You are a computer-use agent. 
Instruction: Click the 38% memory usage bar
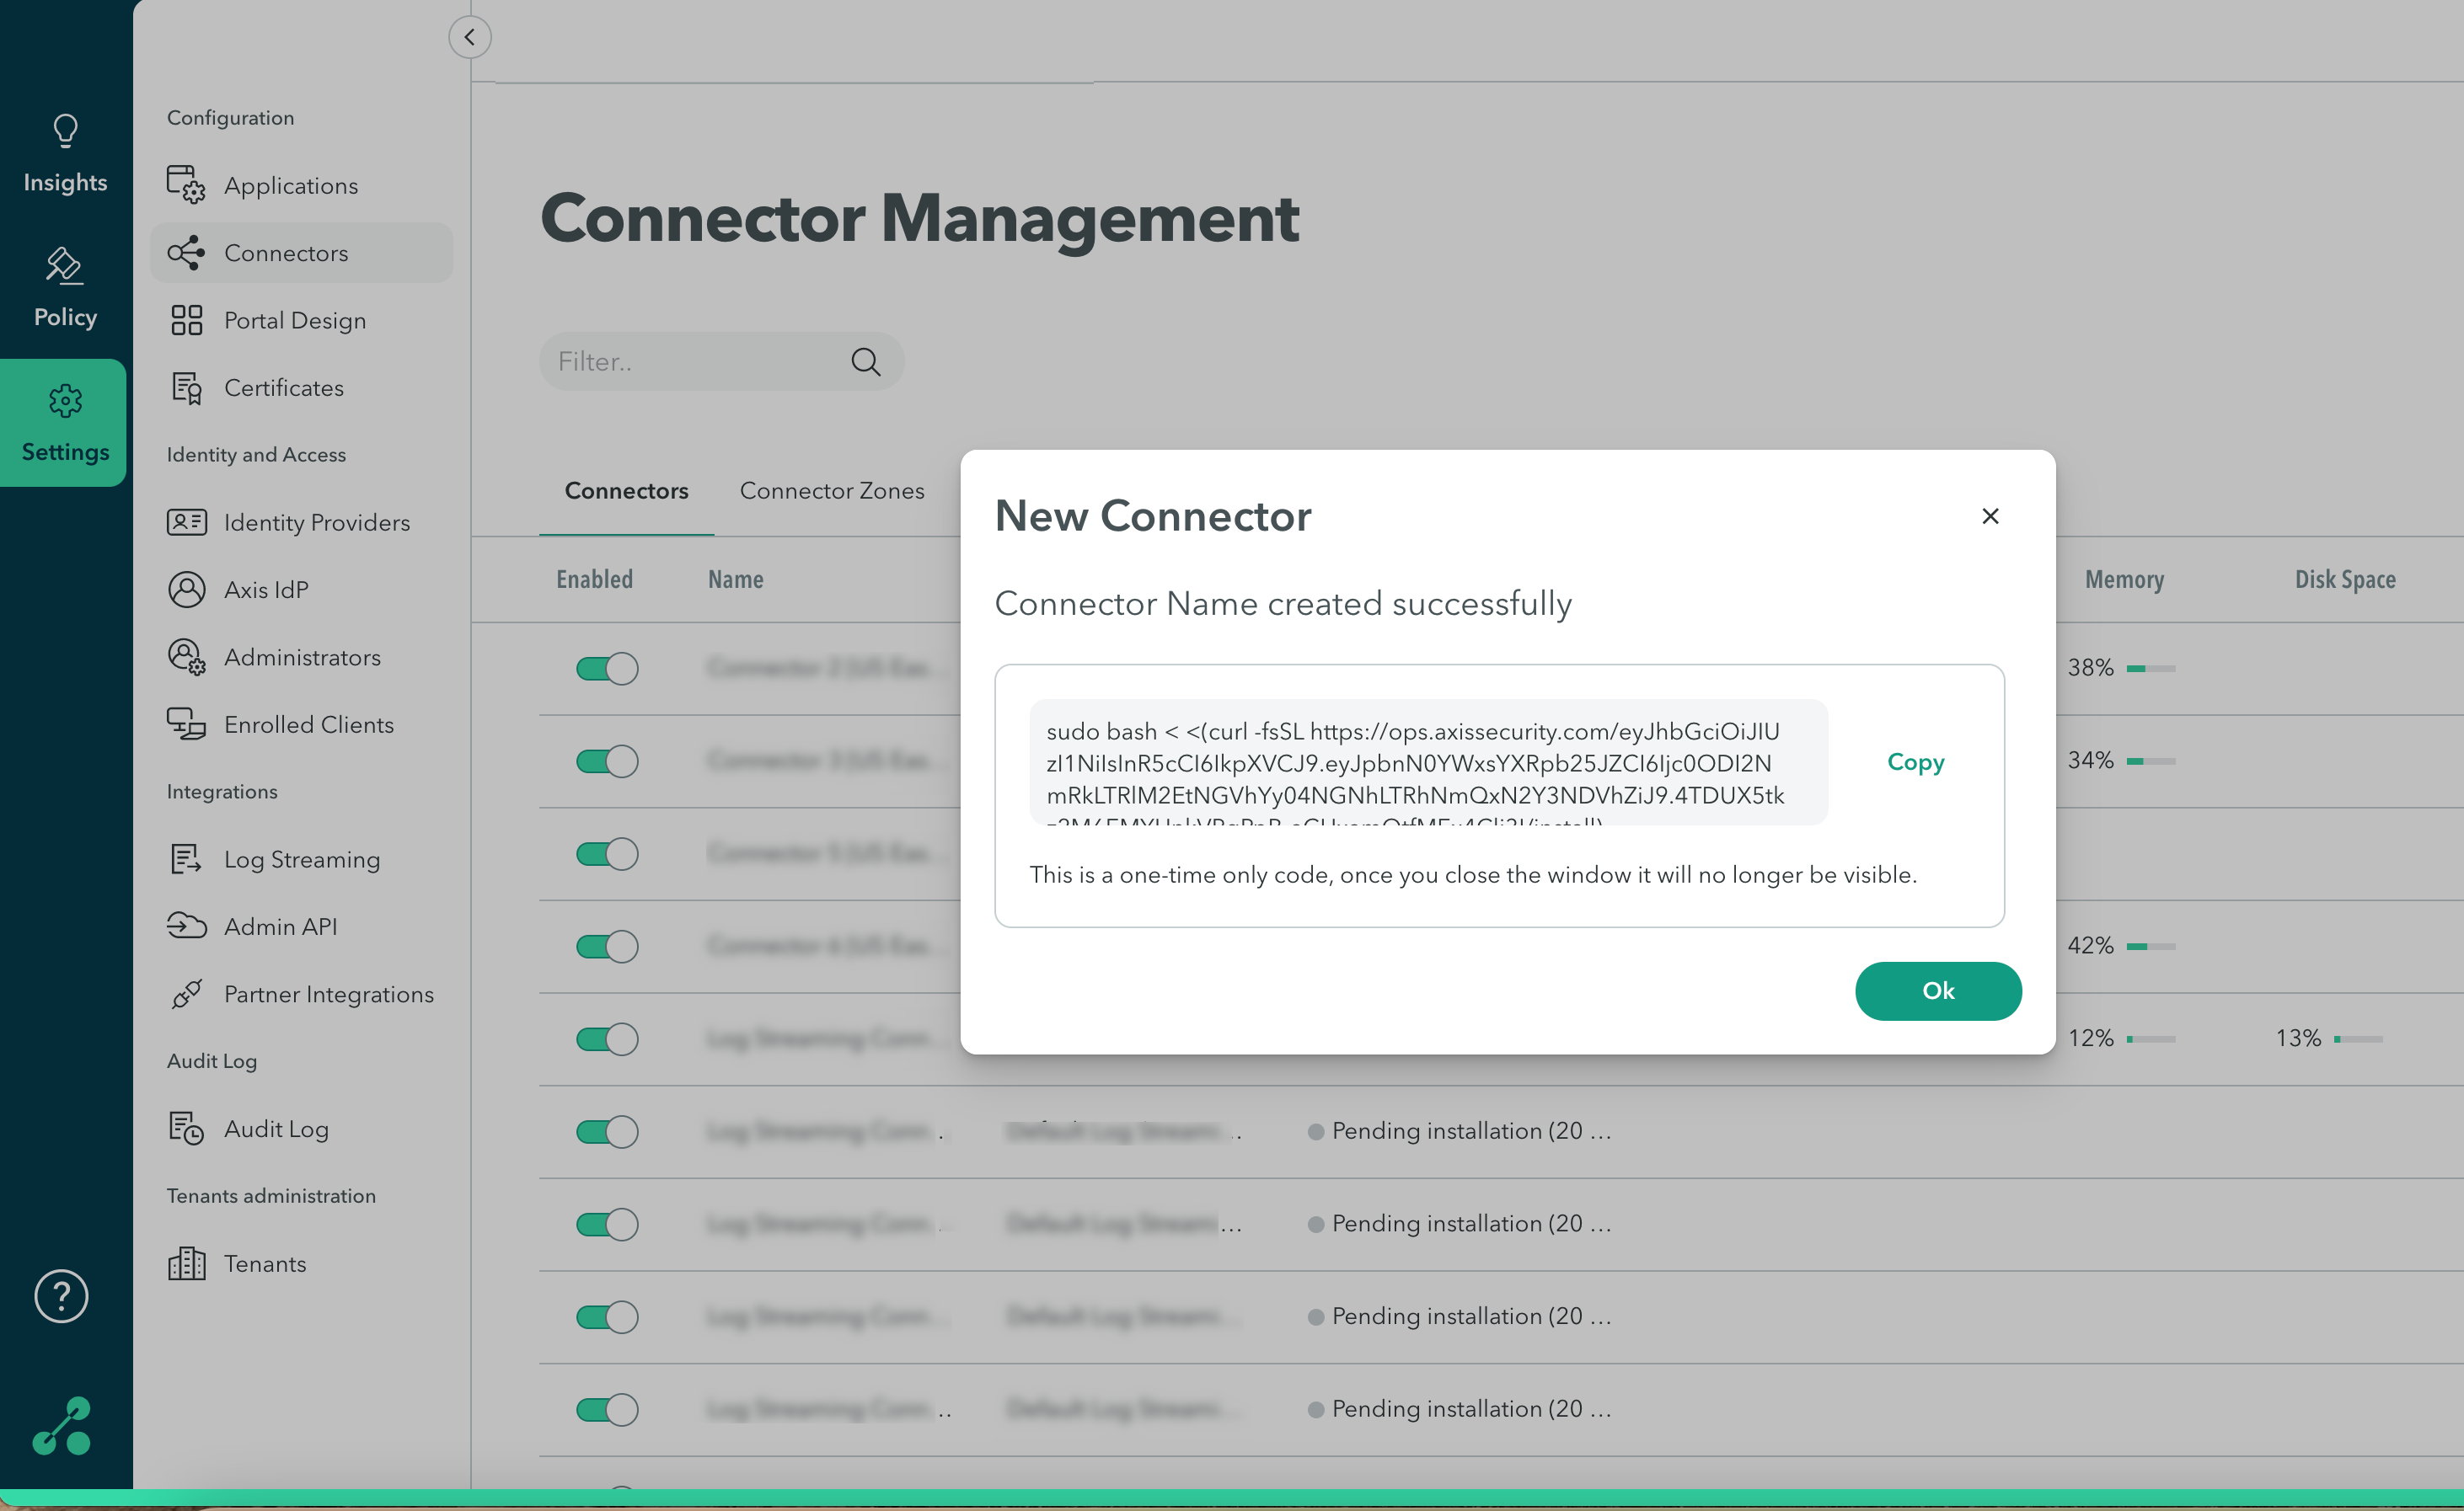click(2150, 669)
